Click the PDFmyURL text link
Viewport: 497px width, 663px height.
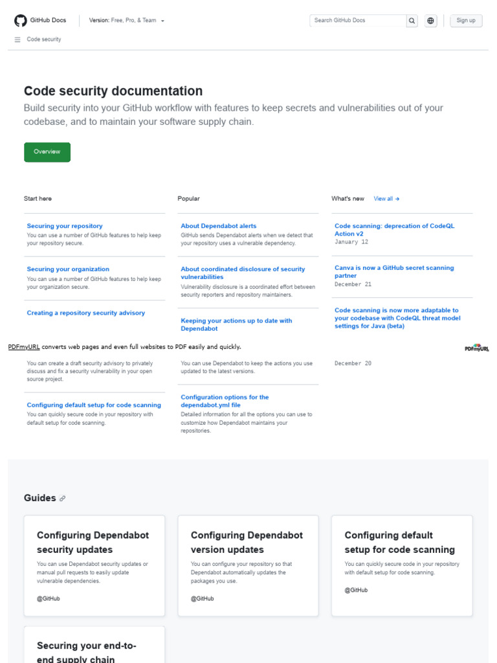[x=24, y=347]
